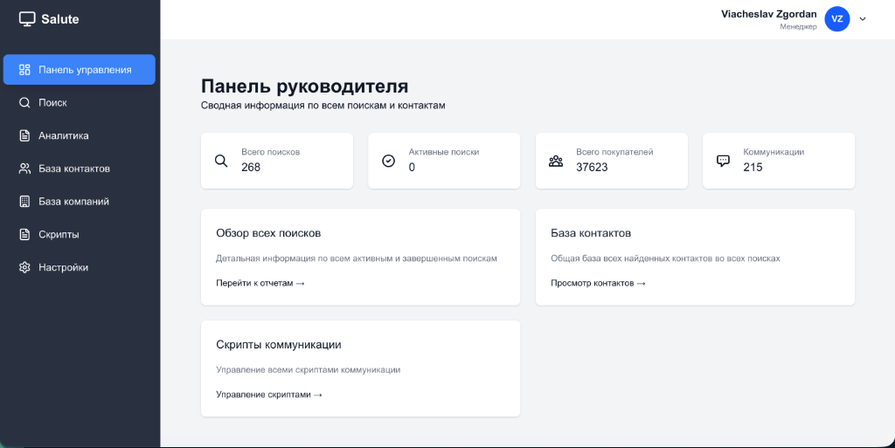Open the Скрипты section
This screenshot has width=895, height=448.
point(80,234)
